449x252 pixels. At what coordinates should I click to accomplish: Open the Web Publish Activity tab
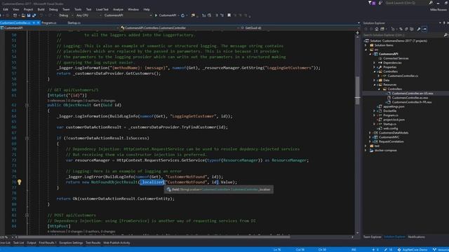pos(116,243)
